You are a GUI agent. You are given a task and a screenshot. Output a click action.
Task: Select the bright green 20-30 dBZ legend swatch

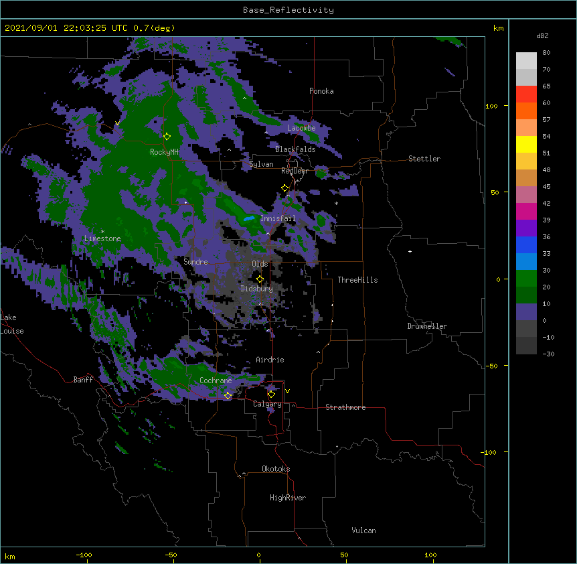coord(526,279)
